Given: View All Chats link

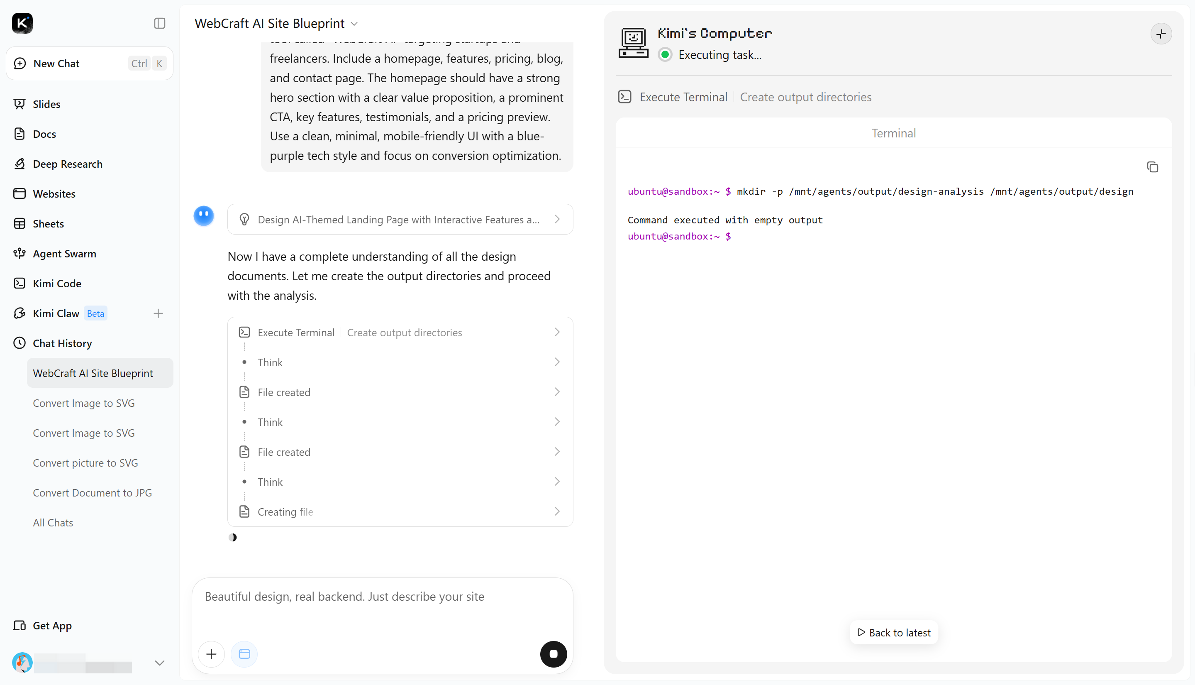Looking at the screenshot, I should click(53, 523).
